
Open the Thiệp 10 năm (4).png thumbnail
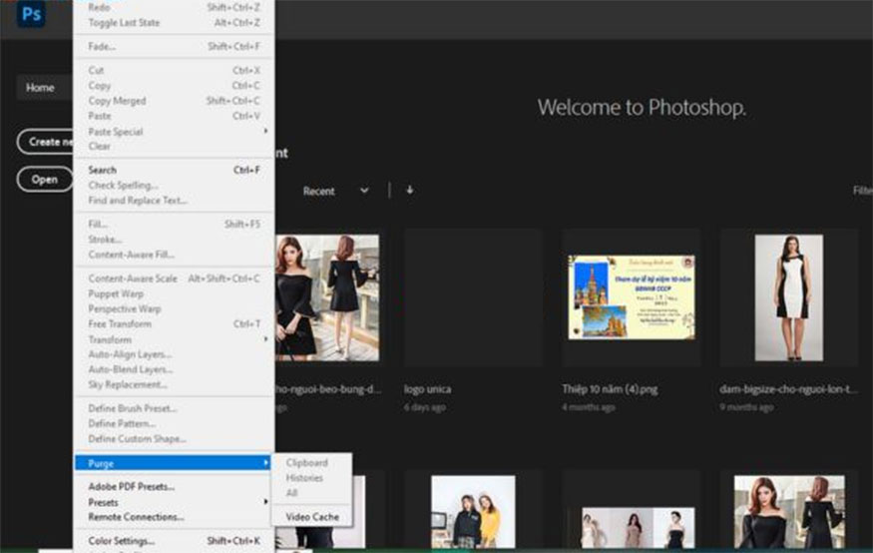pyautogui.click(x=631, y=295)
